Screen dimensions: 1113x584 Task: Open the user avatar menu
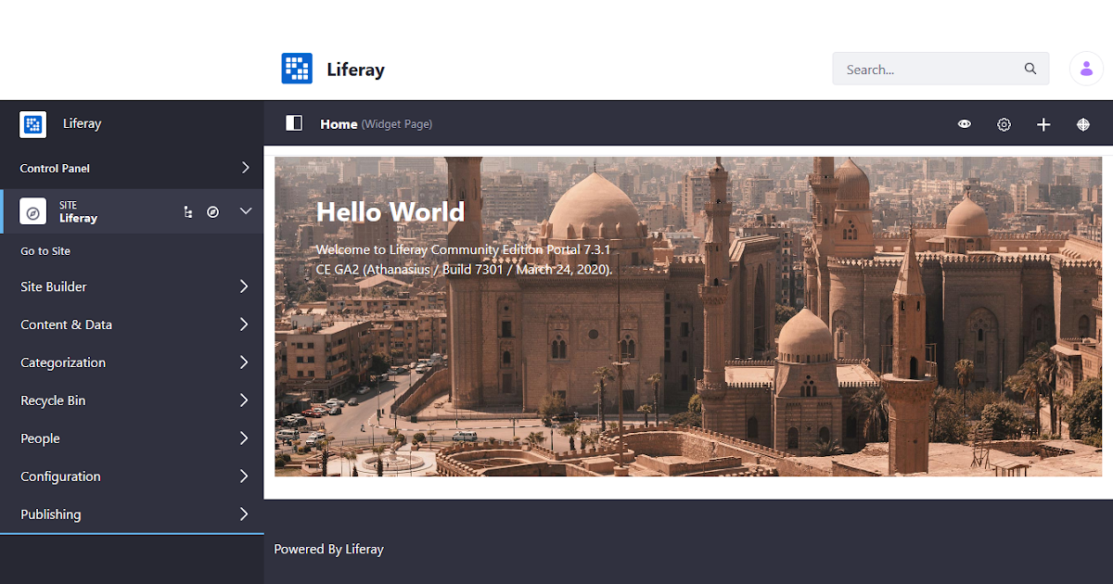click(1086, 68)
